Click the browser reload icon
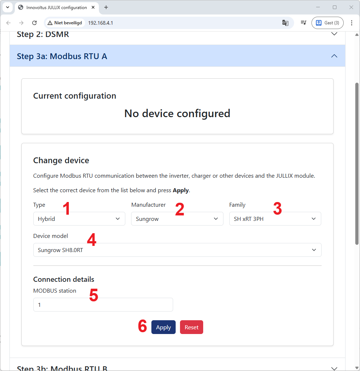Screen dimensions: 360x371 [34, 23]
